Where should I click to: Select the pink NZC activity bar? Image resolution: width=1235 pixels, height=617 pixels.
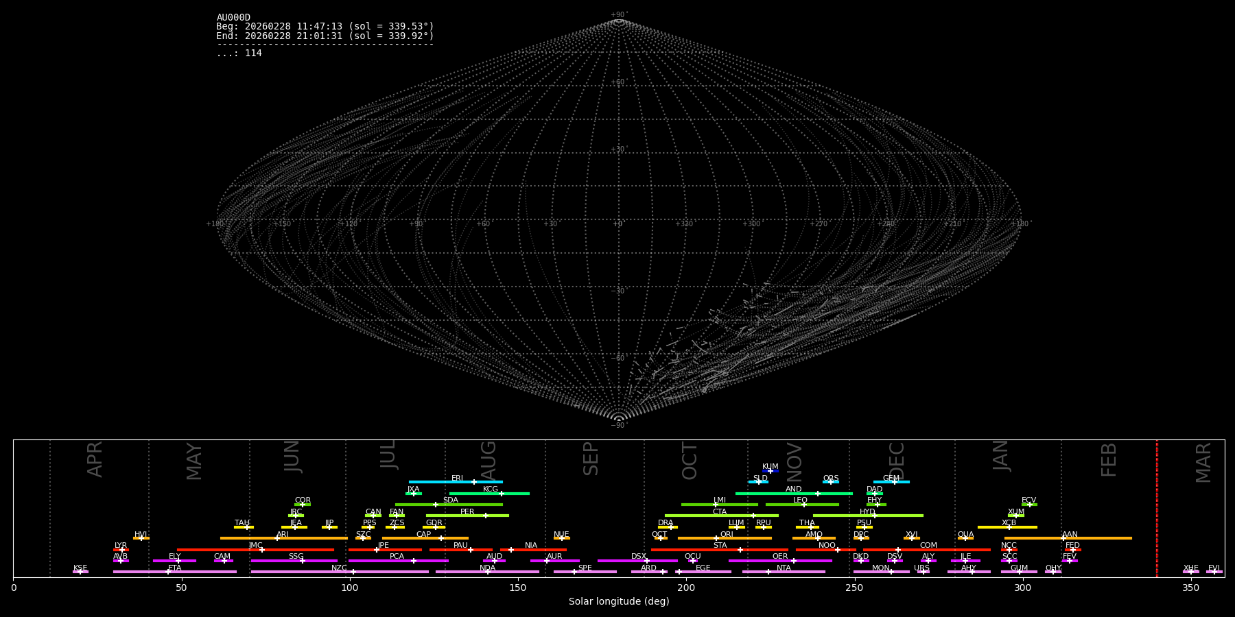[x=340, y=572]
